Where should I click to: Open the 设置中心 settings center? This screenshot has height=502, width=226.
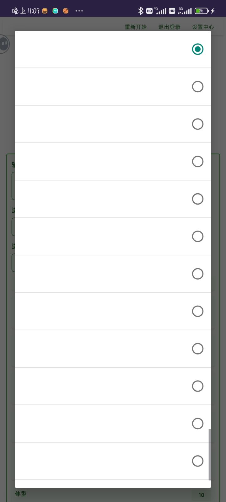pos(203,27)
